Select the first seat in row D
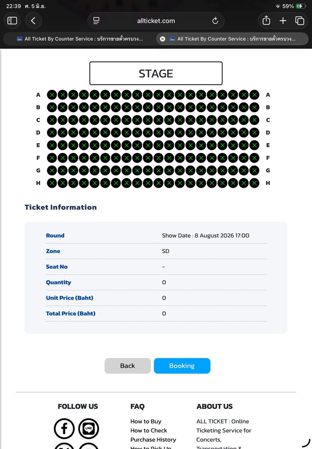312x449 pixels. 52,132
